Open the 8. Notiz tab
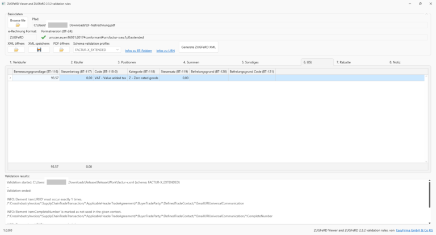This screenshot has height=235, width=436. [395, 62]
